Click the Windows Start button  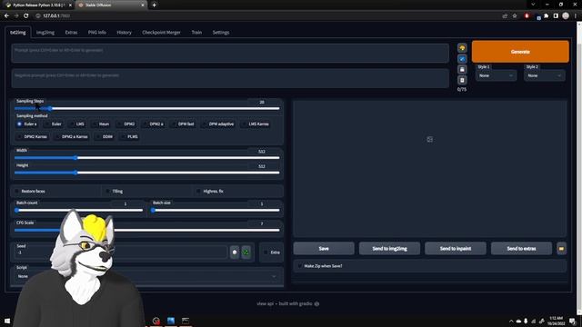pyautogui.click(x=6, y=321)
